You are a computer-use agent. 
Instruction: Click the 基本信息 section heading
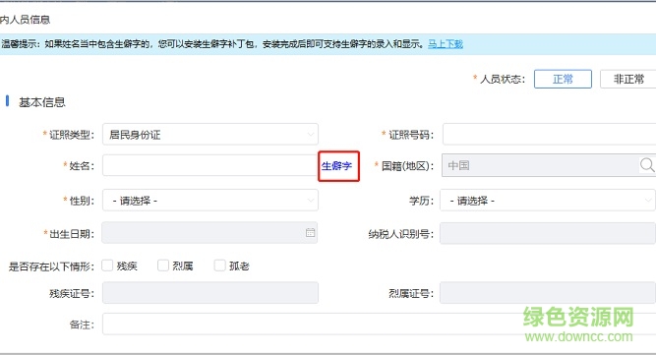coord(42,102)
